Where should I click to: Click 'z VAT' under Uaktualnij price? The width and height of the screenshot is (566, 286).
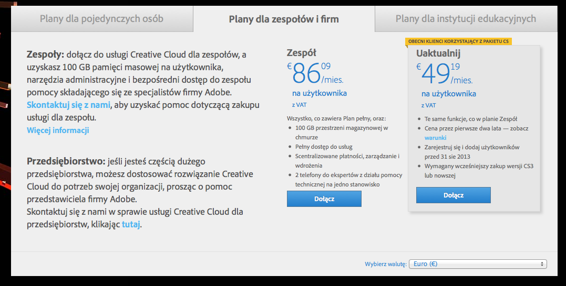click(428, 106)
